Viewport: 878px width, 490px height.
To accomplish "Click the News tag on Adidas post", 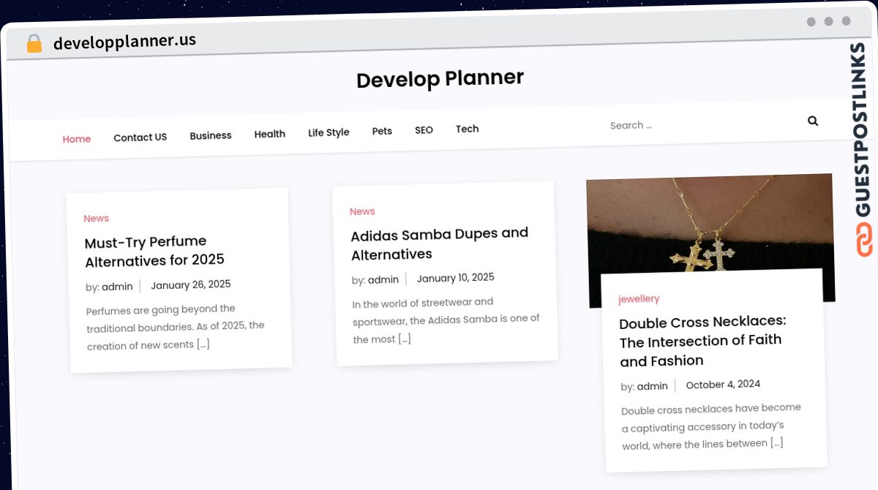I will pyautogui.click(x=362, y=211).
